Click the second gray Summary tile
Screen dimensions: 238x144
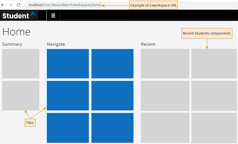[21, 95]
